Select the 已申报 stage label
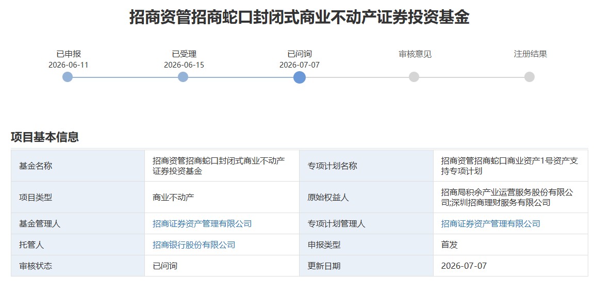 69,54
